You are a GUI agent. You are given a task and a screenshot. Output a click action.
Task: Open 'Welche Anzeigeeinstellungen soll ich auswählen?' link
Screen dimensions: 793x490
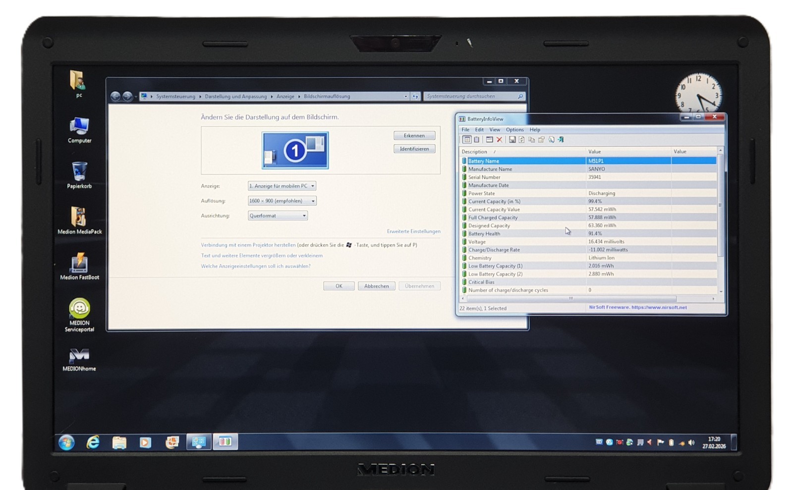256,266
